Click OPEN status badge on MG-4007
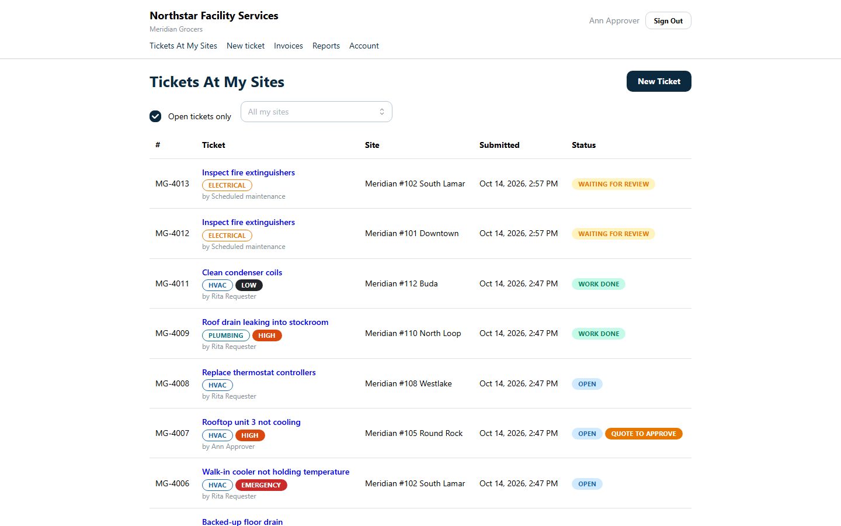The width and height of the screenshot is (841, 526). pyautogui.click(x=587, y=434)
